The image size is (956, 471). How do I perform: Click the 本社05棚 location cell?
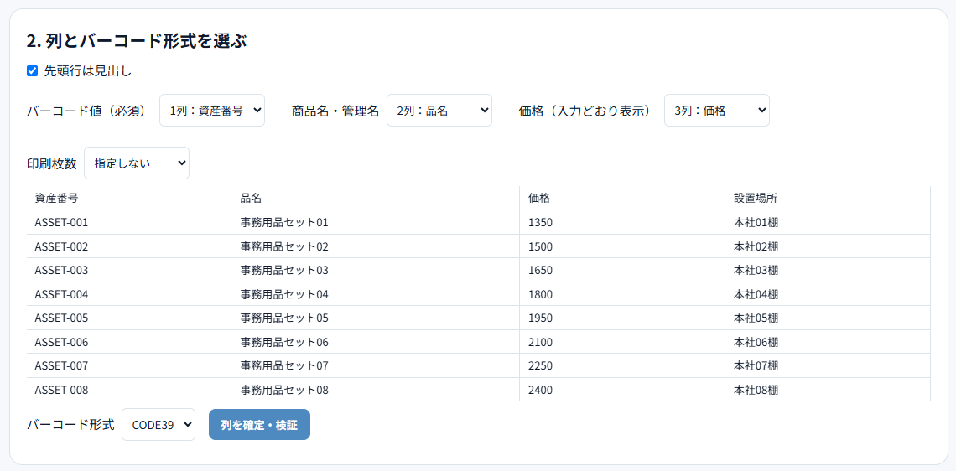pyautogui.click(x=828, y=318)
